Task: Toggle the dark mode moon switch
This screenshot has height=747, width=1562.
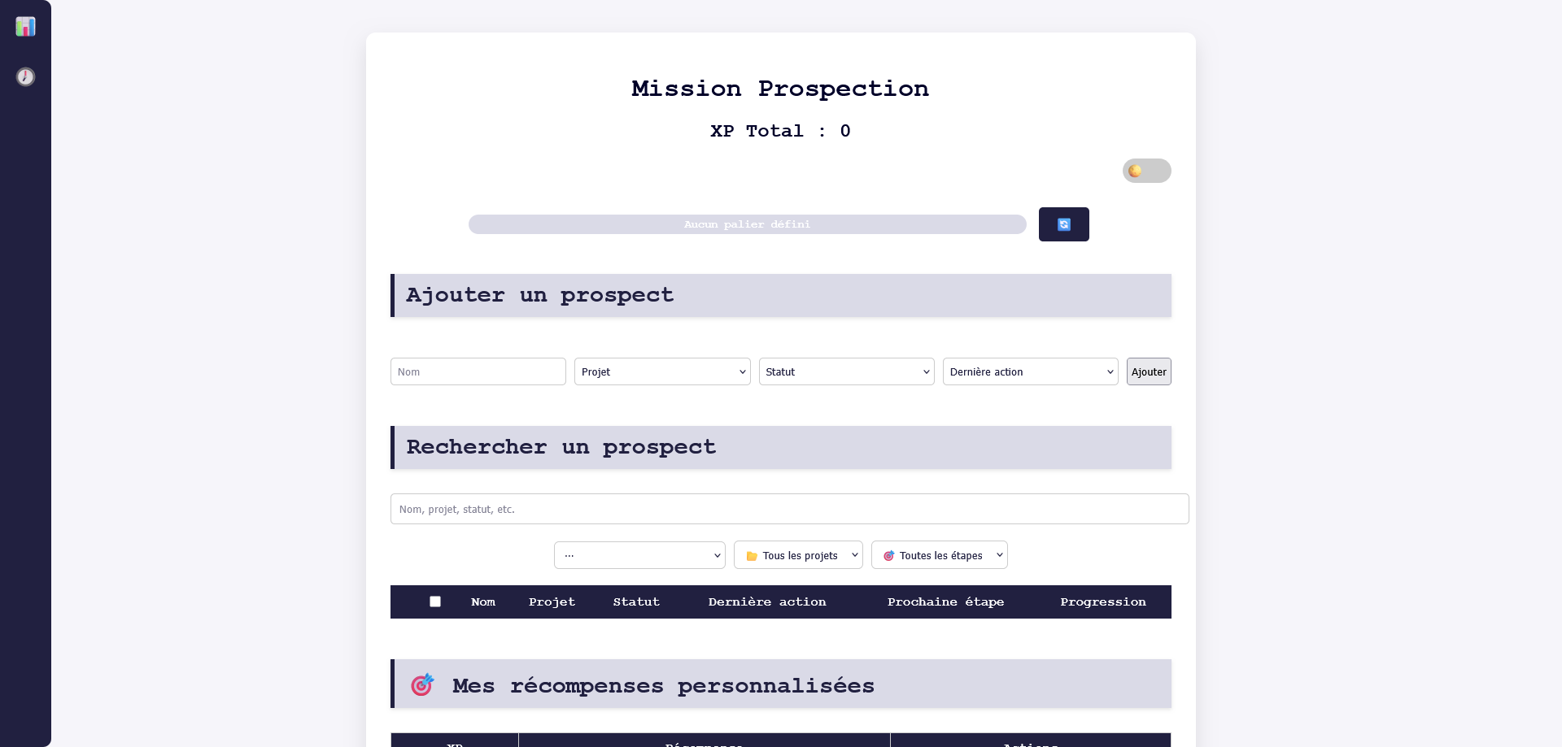Action: click(1146, 171)
